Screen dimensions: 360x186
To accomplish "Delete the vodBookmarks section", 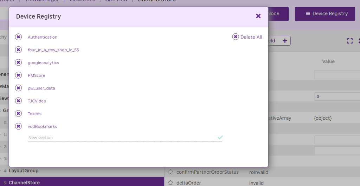I will coord(18,126).
